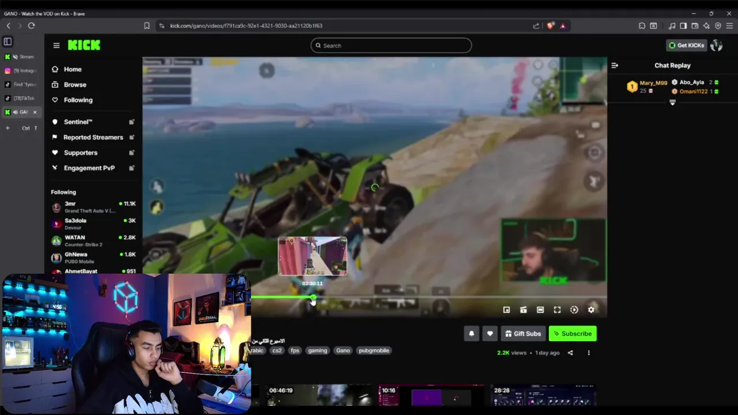Select the Gano tag
This screenshot has width=738, height=415.
point(343,350)
